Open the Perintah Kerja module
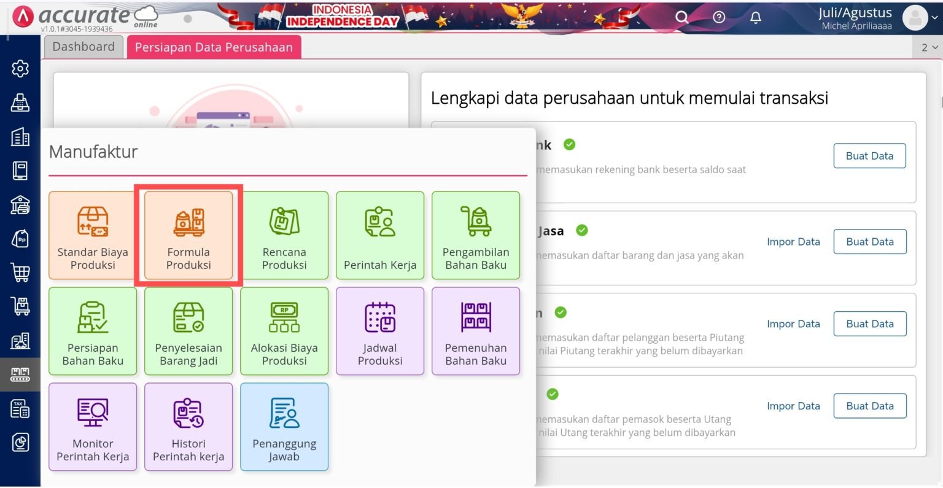943x488 pixels. pyautogui.click(x=379, y=236)
